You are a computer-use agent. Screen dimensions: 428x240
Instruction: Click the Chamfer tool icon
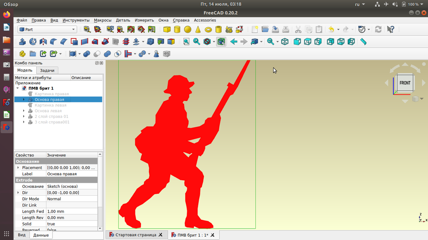tap(64, 42)
